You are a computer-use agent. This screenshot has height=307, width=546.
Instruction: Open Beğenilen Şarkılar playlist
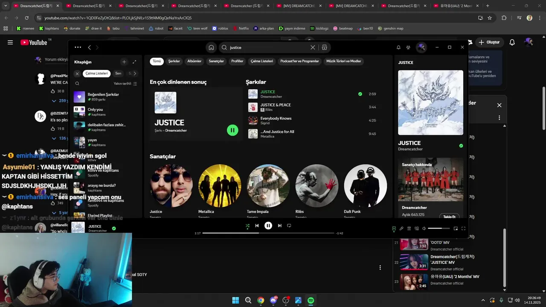tap(105, 97)
